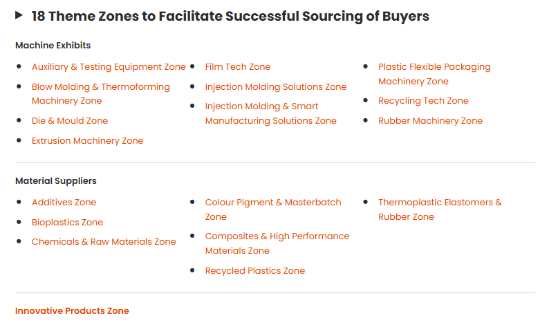Click the Die & Mould Zone link

pyautogui.click(x=70, y=121)
